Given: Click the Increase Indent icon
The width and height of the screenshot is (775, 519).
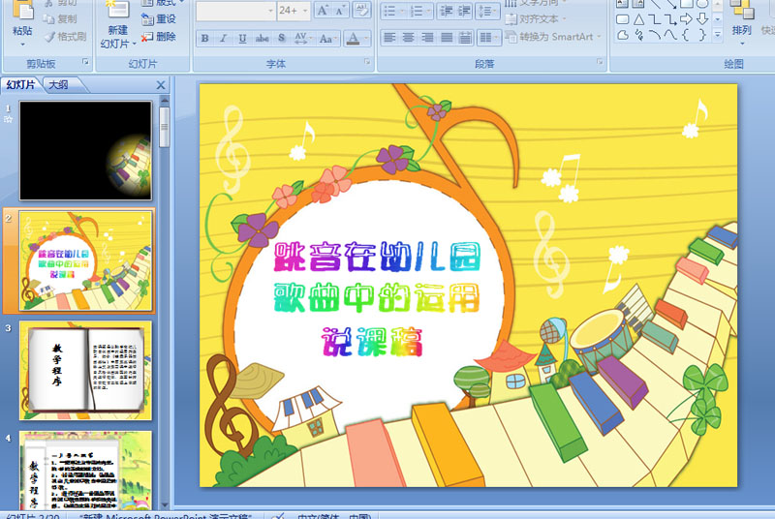Looking at the screenshot, I should [464, 11].
